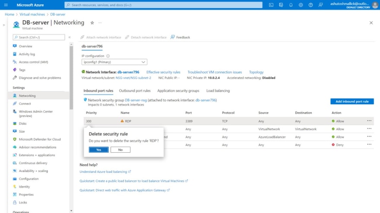Open the ipconfig1 (Primary) dropdown
Viewport: 380px width, 213px height.
click(x=114, y=62)
